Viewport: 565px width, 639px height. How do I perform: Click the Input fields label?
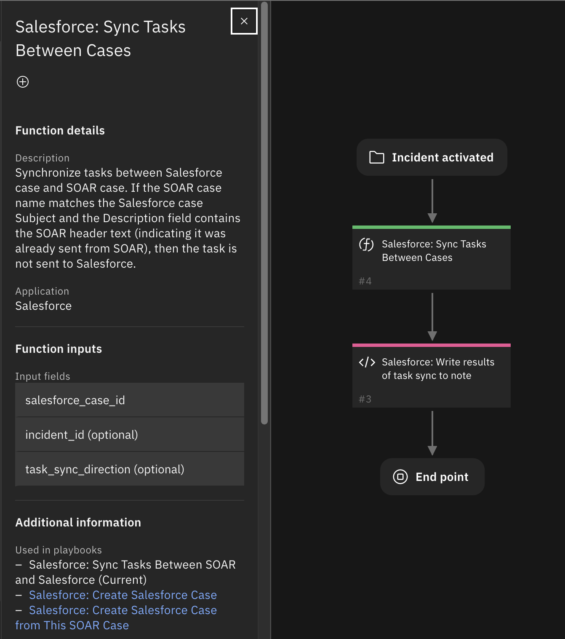point(43,376)
